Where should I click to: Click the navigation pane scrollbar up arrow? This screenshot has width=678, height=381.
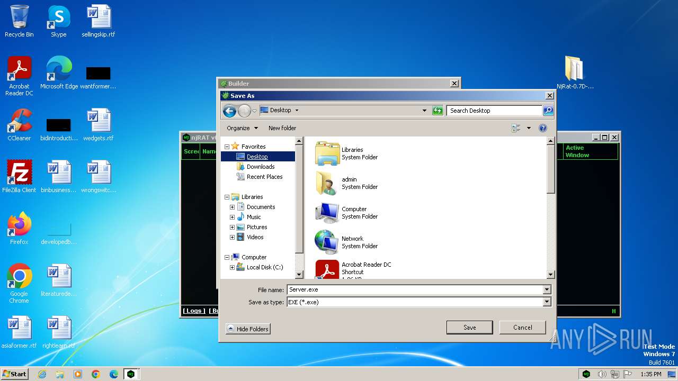tap(299, 141)
